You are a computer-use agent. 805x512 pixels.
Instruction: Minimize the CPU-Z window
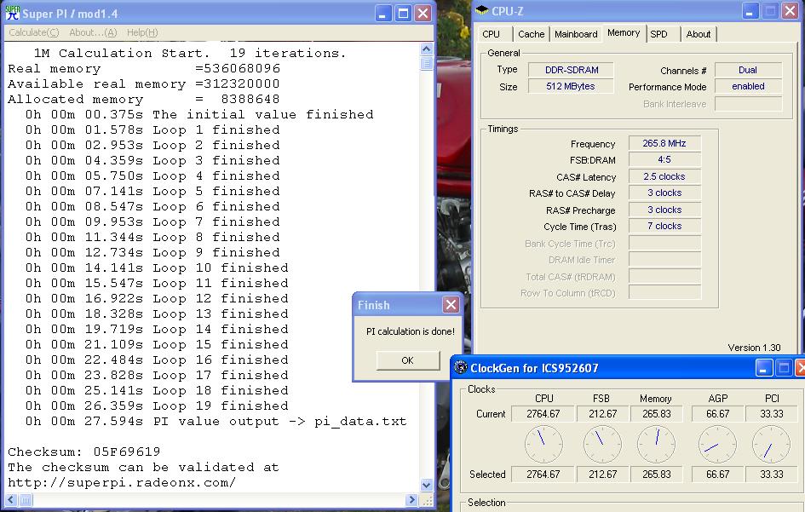click(750, 11)
